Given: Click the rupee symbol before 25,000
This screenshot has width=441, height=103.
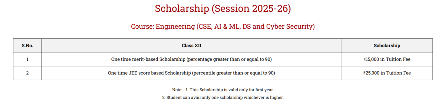Looking at the screenshot, I should [364, 73].
